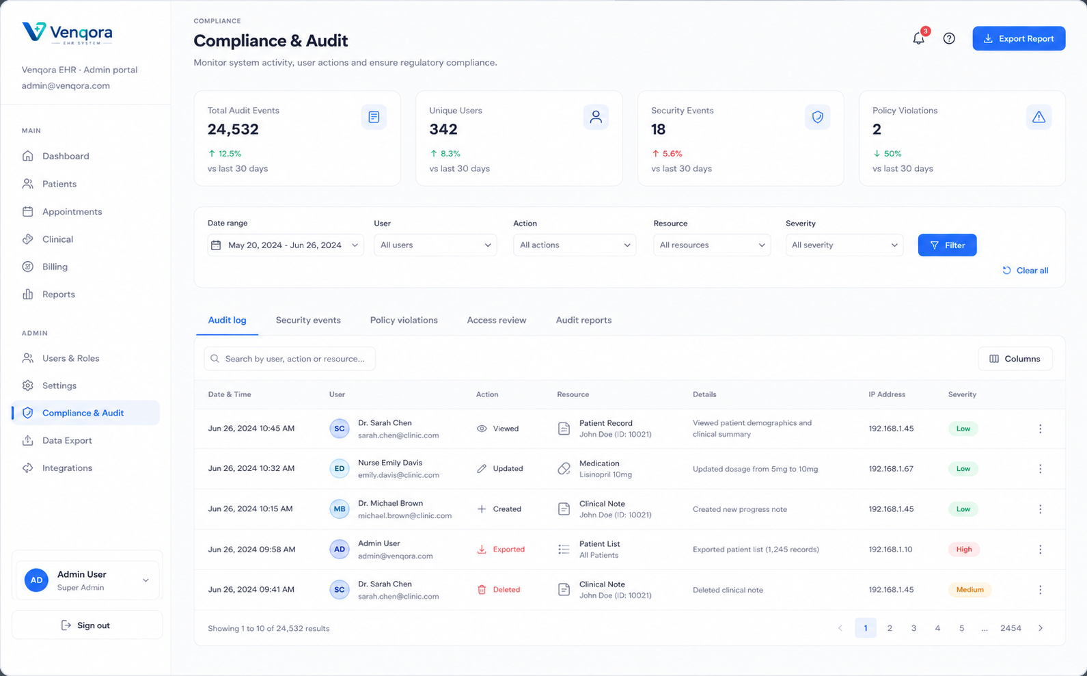
Task: Open the All actions dropdown
Action: pos(575,245)
